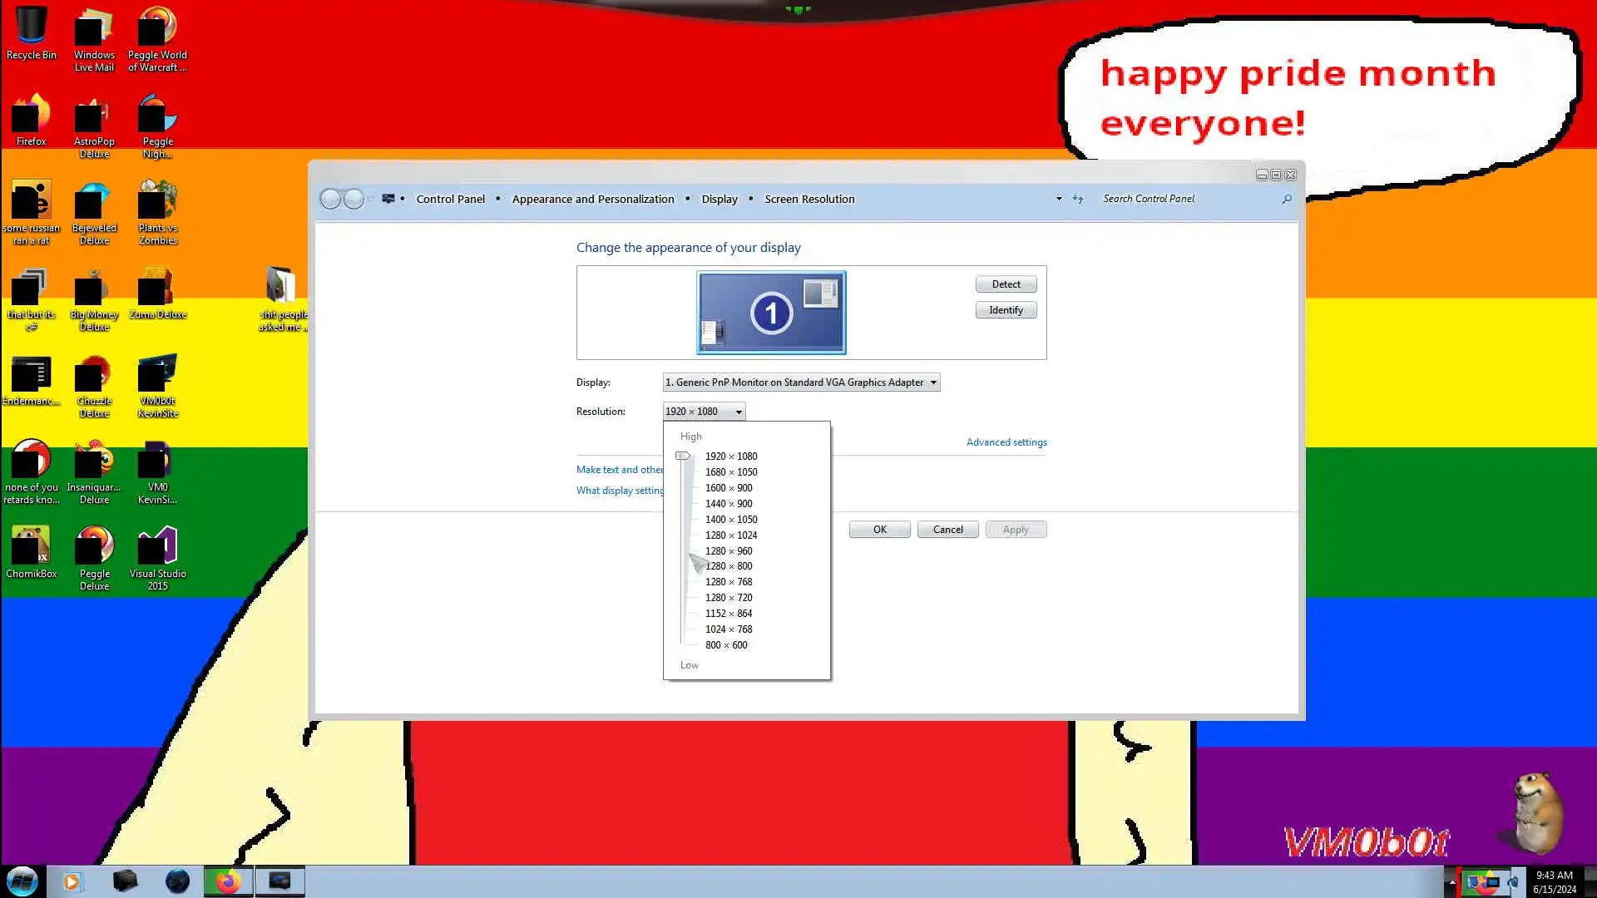
Task: Click the refresh icon in address bar
Action: (1078, 199)
